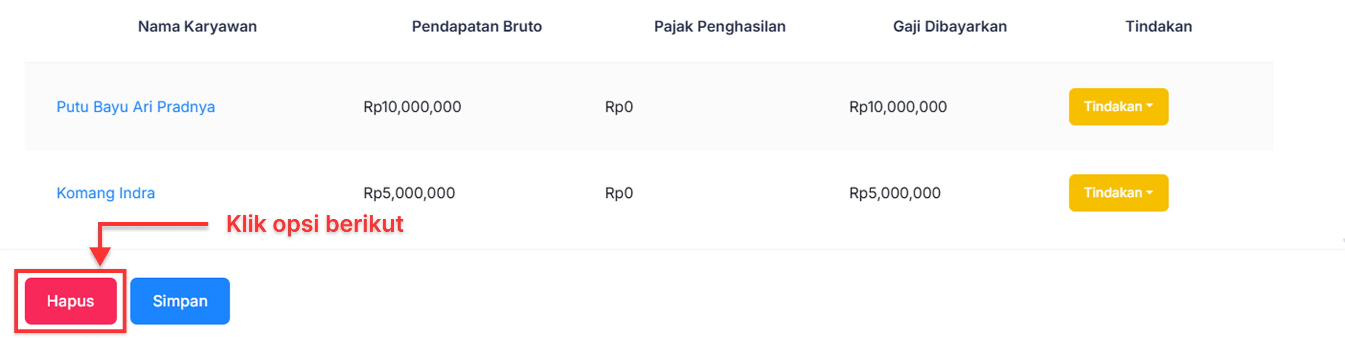
Task: Select the Tindakan column header
Action: [x=1159, y=26]
